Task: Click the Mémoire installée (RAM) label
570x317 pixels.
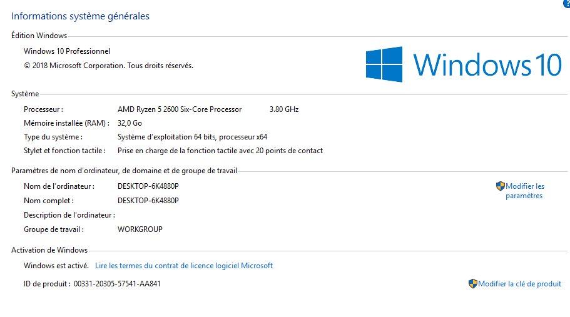Action: [x=66, y=123]
